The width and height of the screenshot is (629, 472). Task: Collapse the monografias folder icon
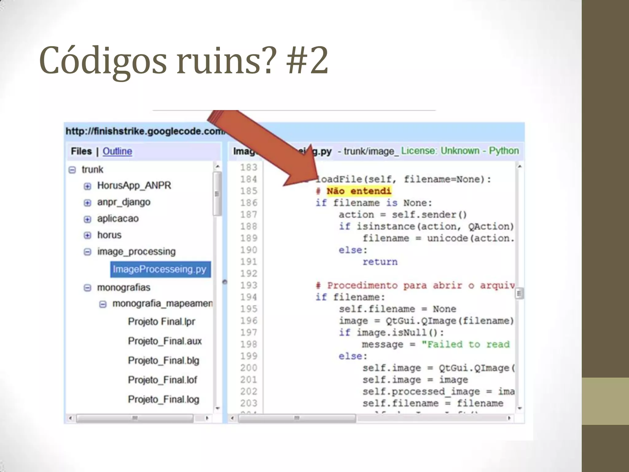(x=88, y=288)
